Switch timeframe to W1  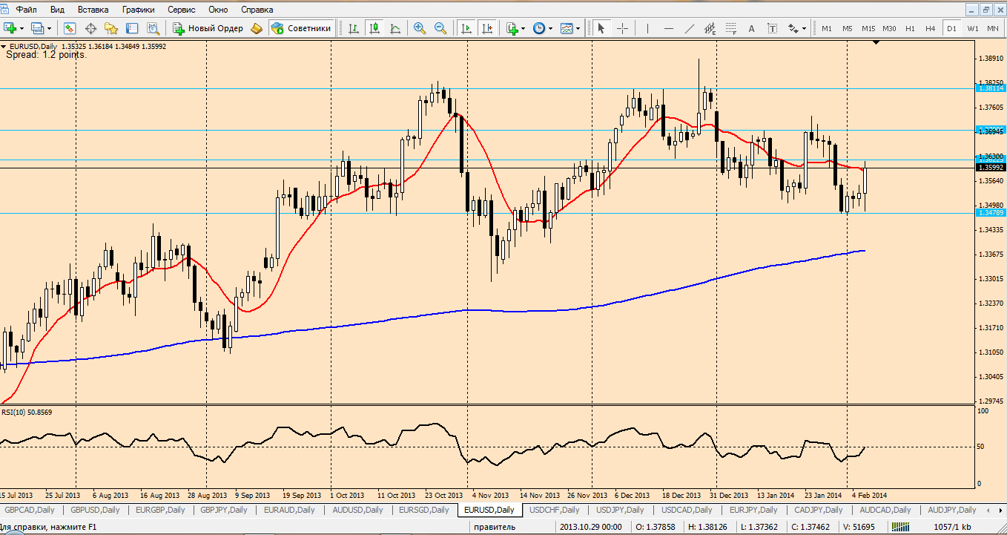(x=973, y=28)
